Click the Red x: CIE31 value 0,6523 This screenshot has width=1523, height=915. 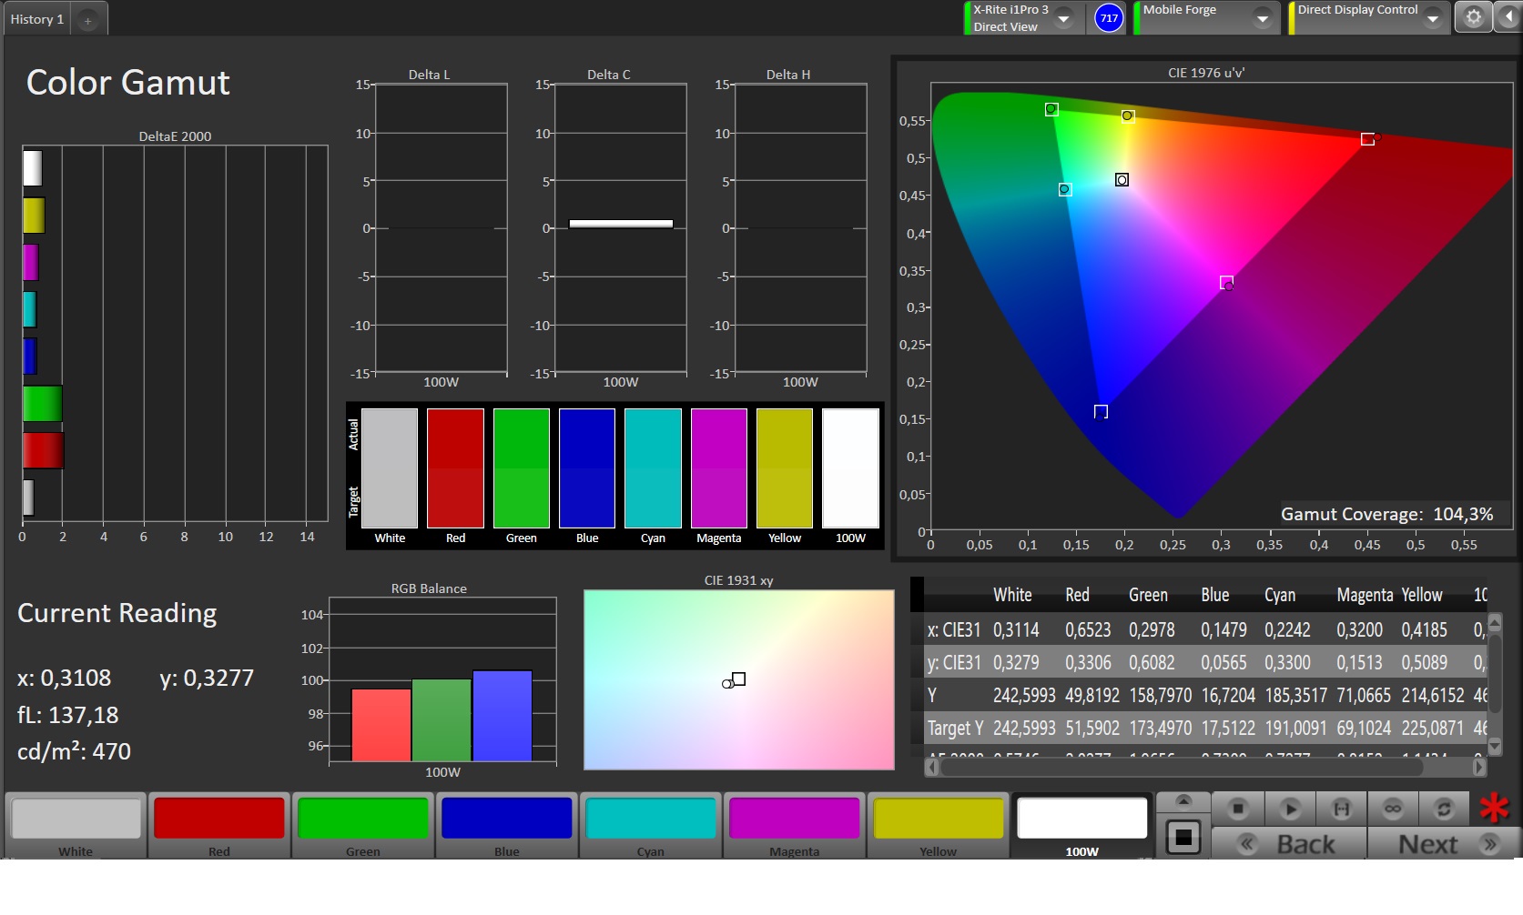coord(1088,629)
